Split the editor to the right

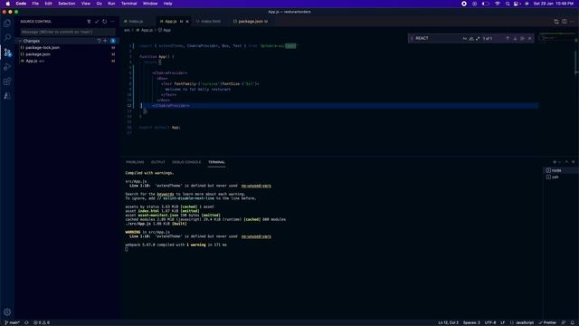point(565,22)
